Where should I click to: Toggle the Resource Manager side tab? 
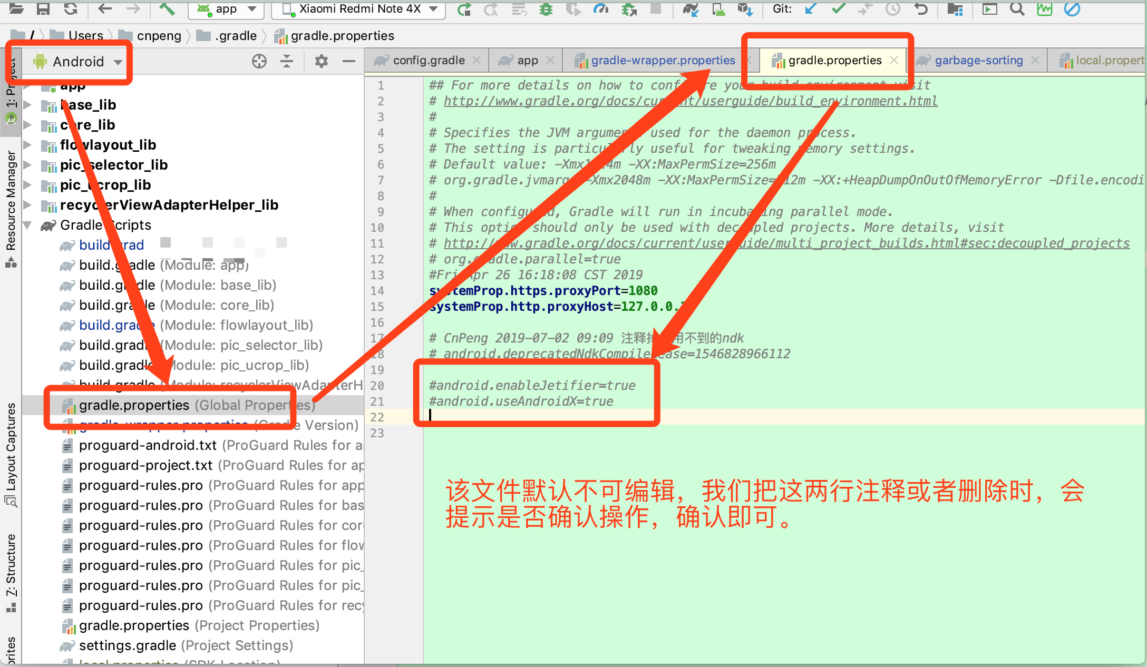[x=11, y=209]
